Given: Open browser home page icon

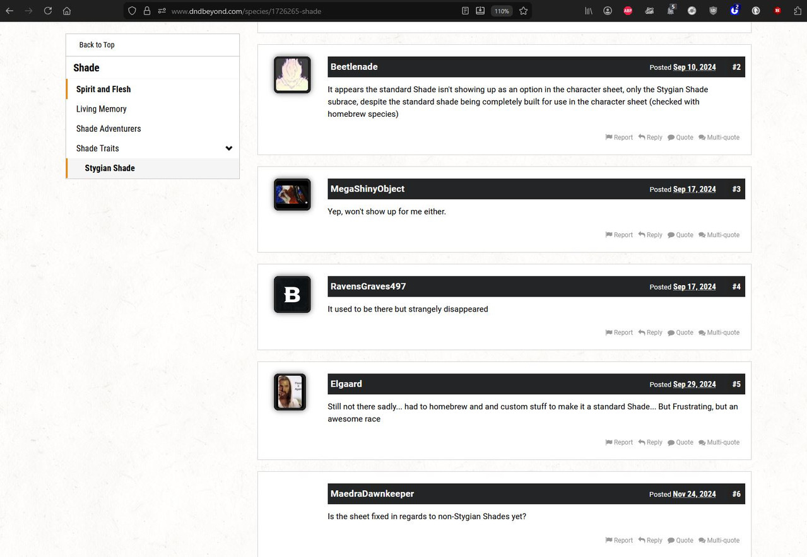Looking at the screenshot, I should click(67, 11).
